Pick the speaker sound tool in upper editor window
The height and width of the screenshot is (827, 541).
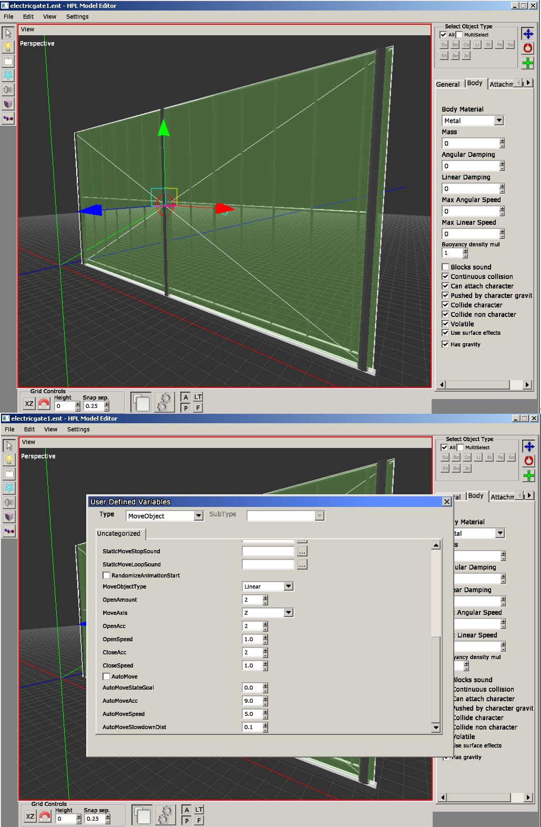(x=8, y=89)
